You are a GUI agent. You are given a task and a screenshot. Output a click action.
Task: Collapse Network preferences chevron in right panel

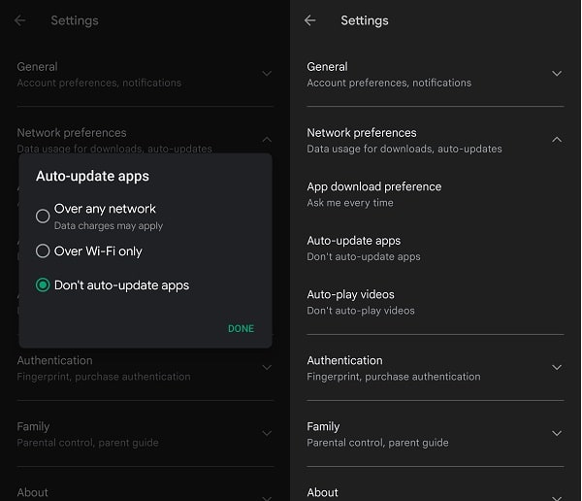point(556,140)
